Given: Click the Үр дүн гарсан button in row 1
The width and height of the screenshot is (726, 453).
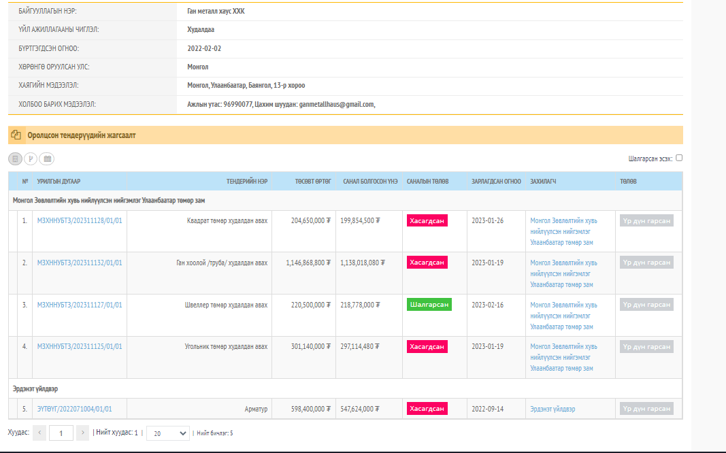Looking at the screenshot, I should point(646,220).
